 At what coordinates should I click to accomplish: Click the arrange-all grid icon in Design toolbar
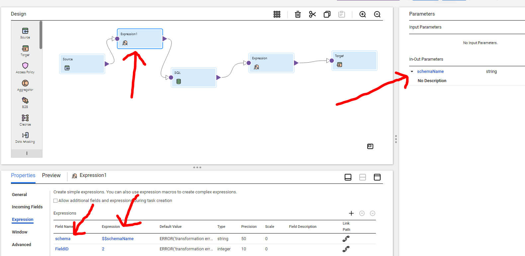coord(277,14)
